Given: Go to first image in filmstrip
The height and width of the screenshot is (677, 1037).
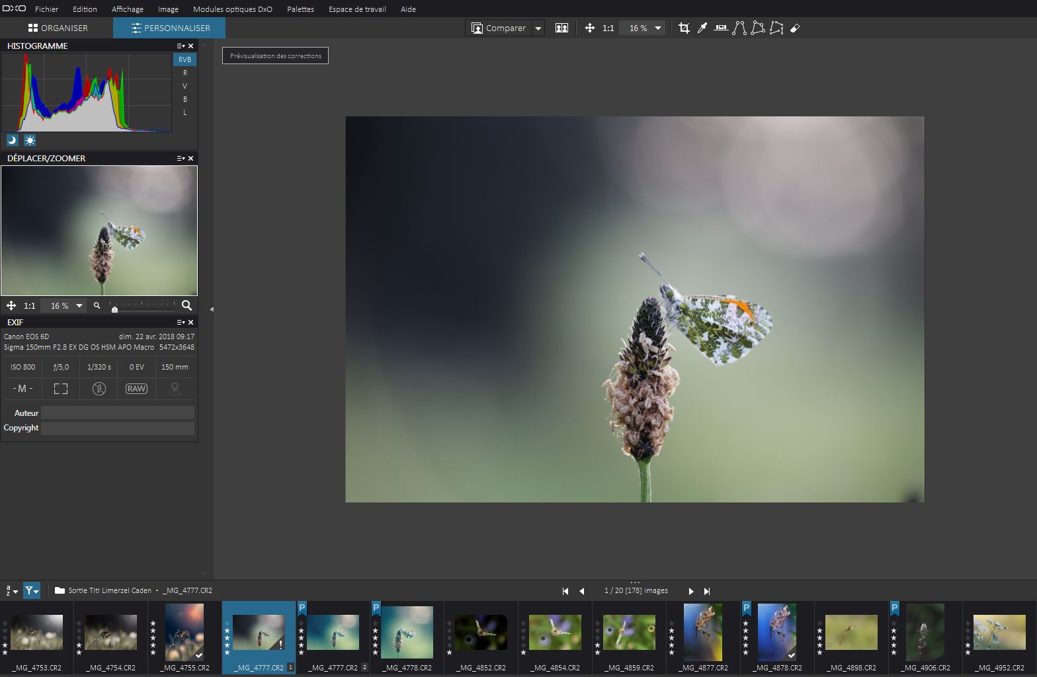Looking at the screenshot, I should pos(565,591).
